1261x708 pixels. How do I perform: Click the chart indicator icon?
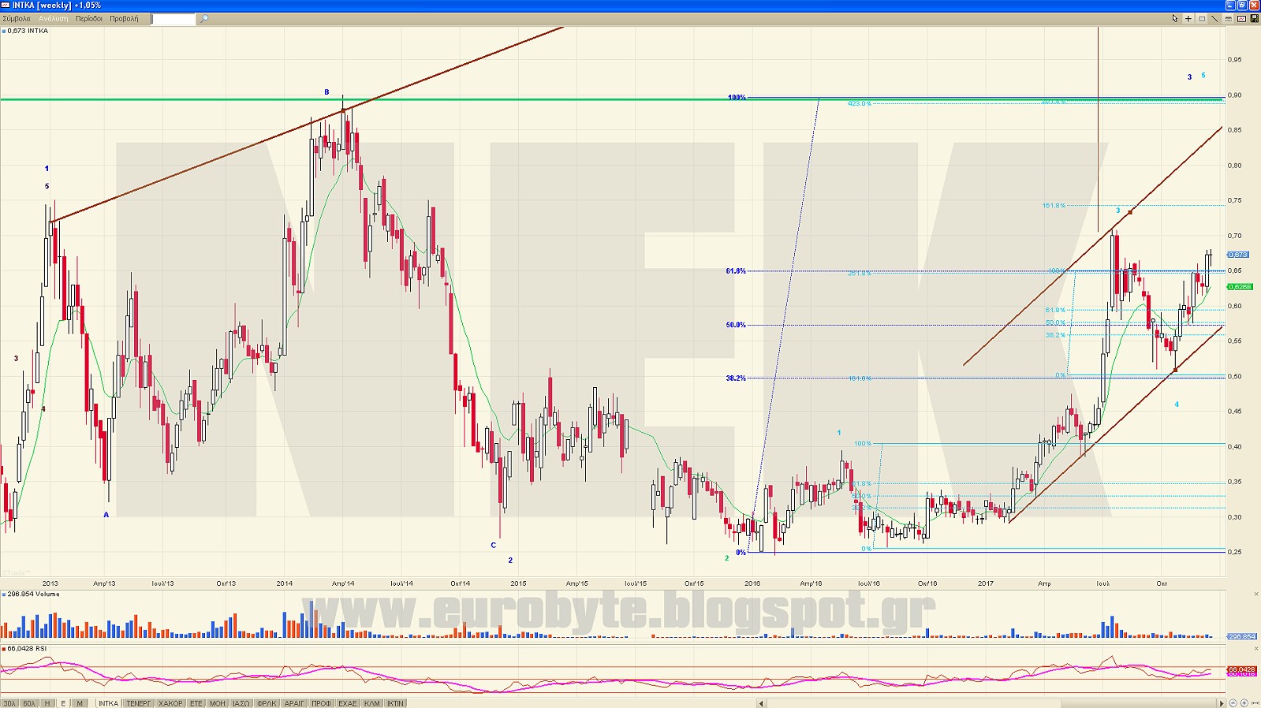coord(1241,18)
